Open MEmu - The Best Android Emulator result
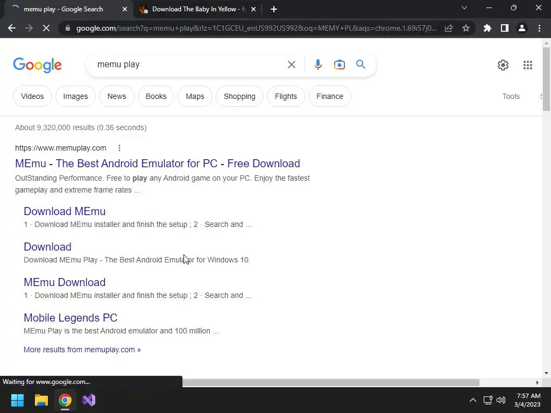The height and width of the screenshot is (413, 551). (x=158, y=163)
